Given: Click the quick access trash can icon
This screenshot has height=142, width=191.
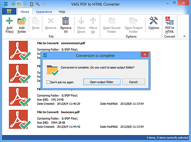Looking at the screenshot, I should pyautogui.click(x=31, y=4).
